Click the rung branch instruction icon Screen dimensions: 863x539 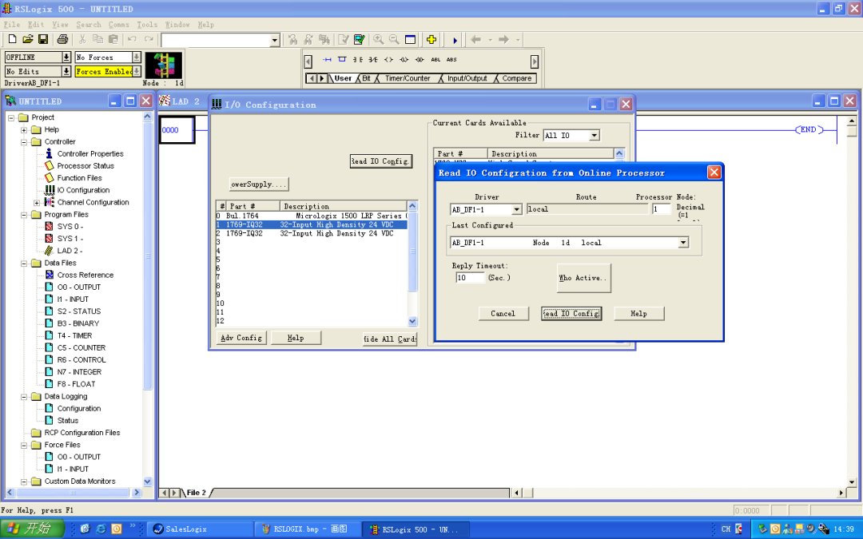(341, 59)
